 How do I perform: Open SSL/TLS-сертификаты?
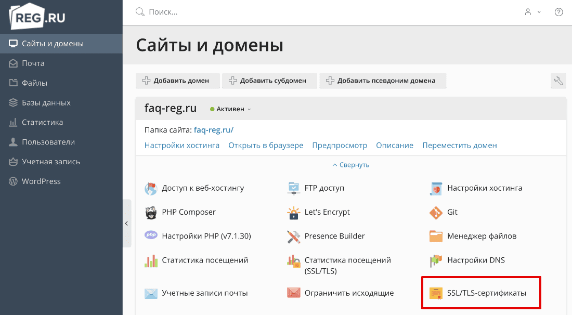point(486,293)
